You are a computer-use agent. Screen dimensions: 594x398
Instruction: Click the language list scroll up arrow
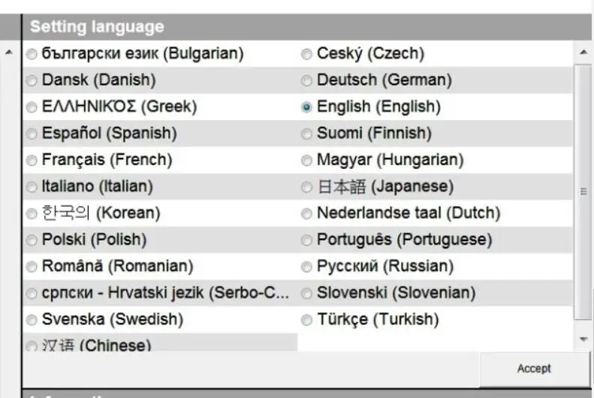pos(583,53)
